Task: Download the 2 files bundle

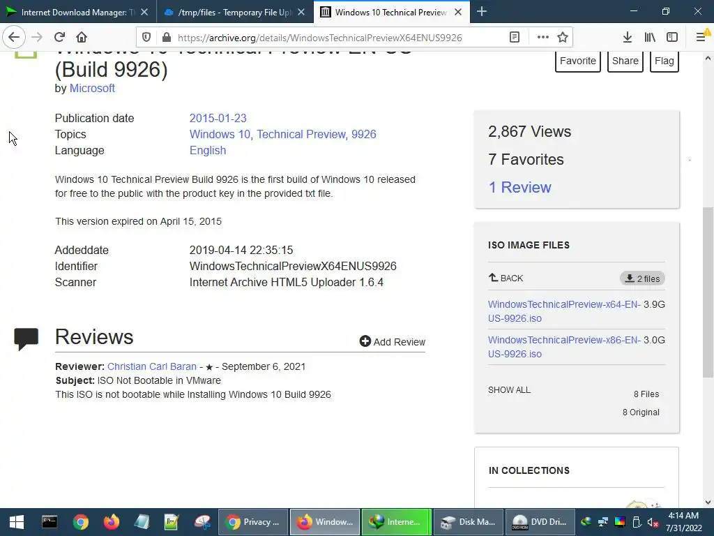Action: point(642,278)
